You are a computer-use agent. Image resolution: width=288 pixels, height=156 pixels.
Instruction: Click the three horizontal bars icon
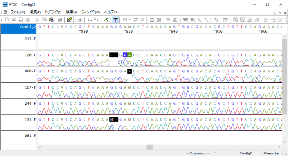[x=152, y=19]
